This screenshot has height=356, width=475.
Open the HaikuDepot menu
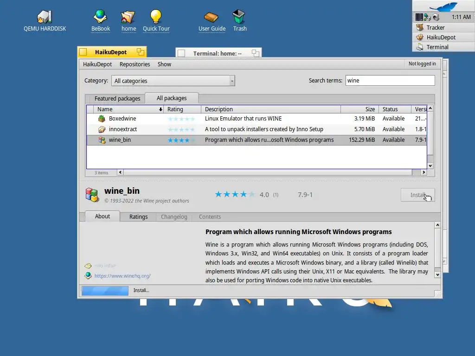click(x=97, y=64)
